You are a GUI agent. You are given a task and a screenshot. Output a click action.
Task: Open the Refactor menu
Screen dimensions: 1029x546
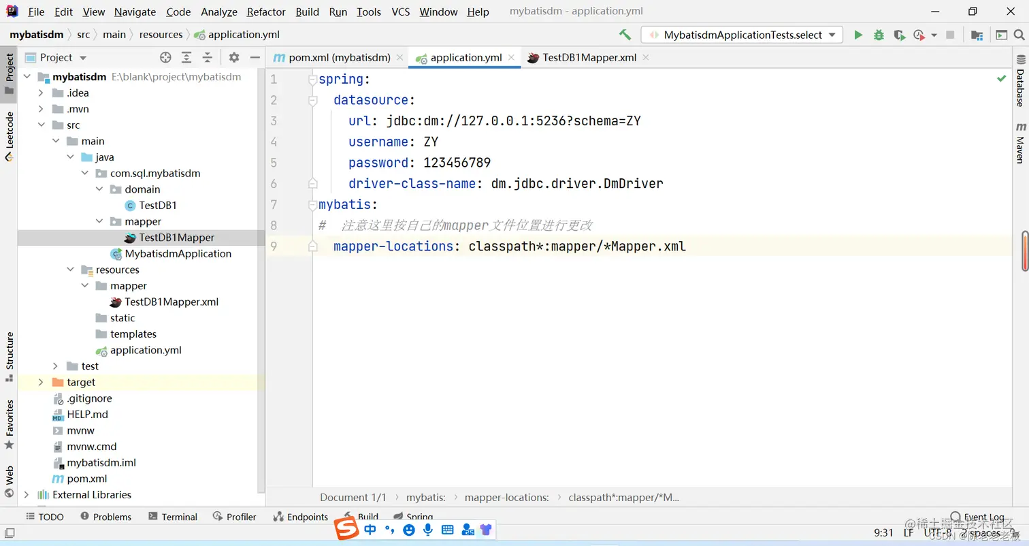[x=266, y=12]
